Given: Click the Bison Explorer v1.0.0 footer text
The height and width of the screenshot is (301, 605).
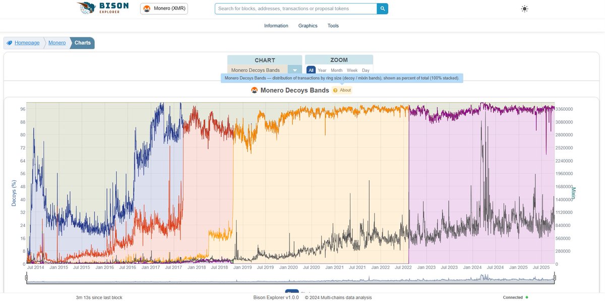Looking at the screenshot, I should coord(277,297).
